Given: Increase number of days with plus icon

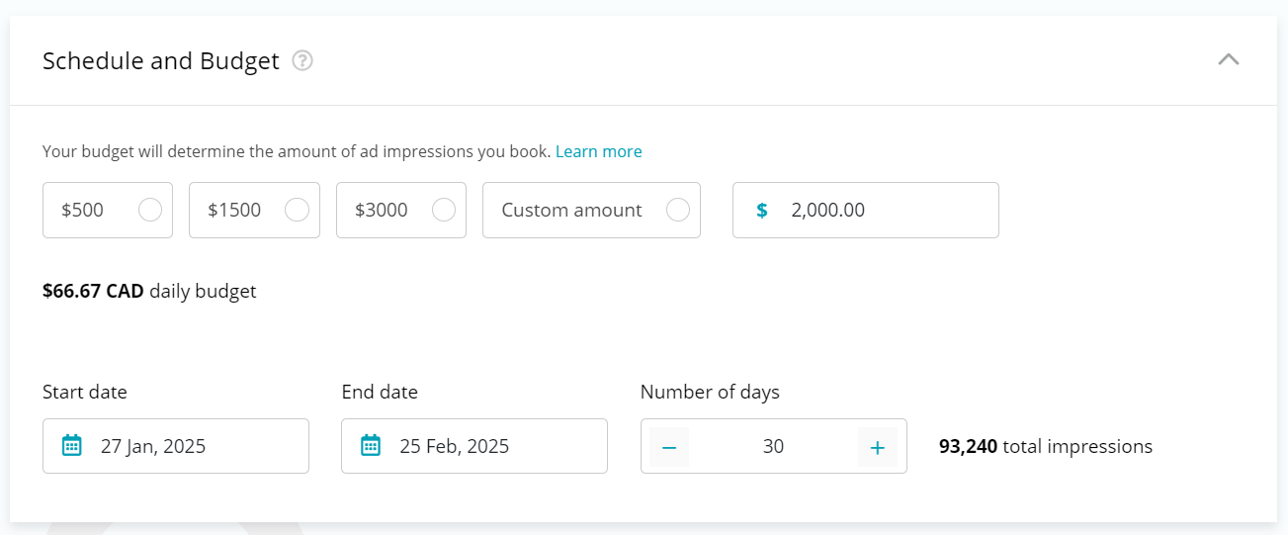Looking at the screenshot, I should pos(877,447).
